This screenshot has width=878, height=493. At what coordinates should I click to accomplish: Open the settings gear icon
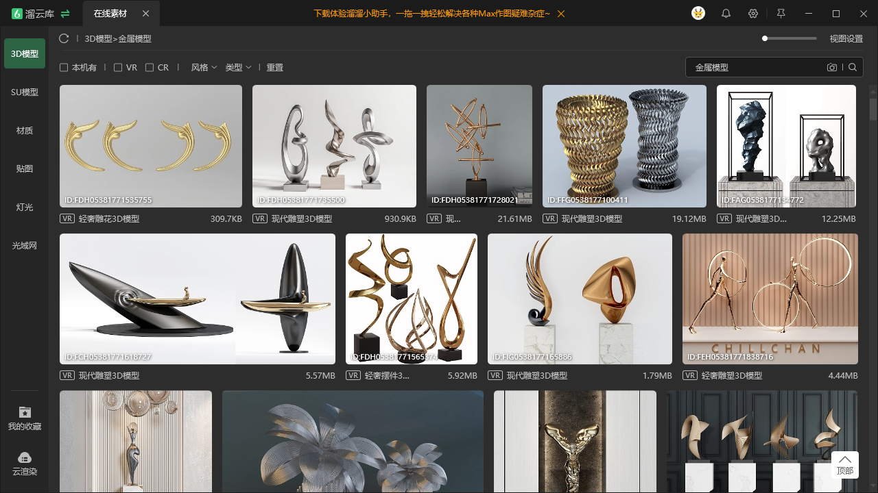(x=753, y=14)
